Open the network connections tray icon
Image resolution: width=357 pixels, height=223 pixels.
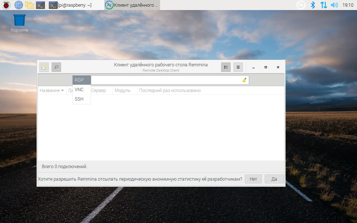click(x=324, y=5)
